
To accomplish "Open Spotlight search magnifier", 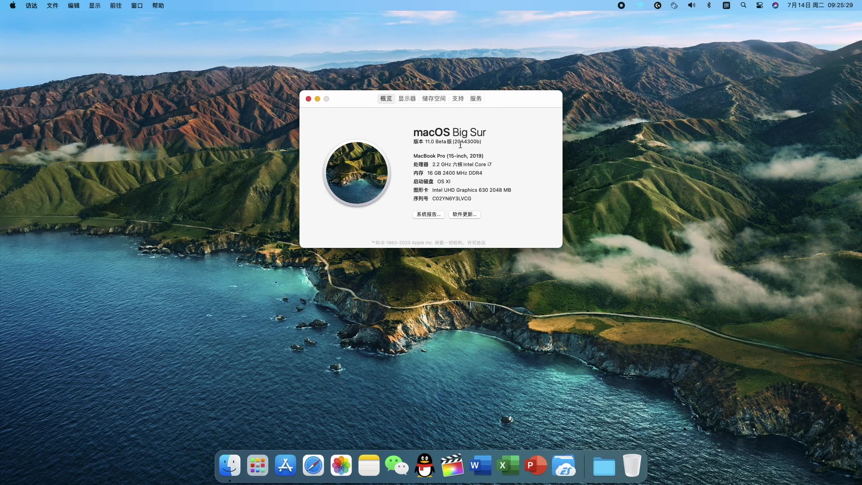I will [x=743, y=5].
